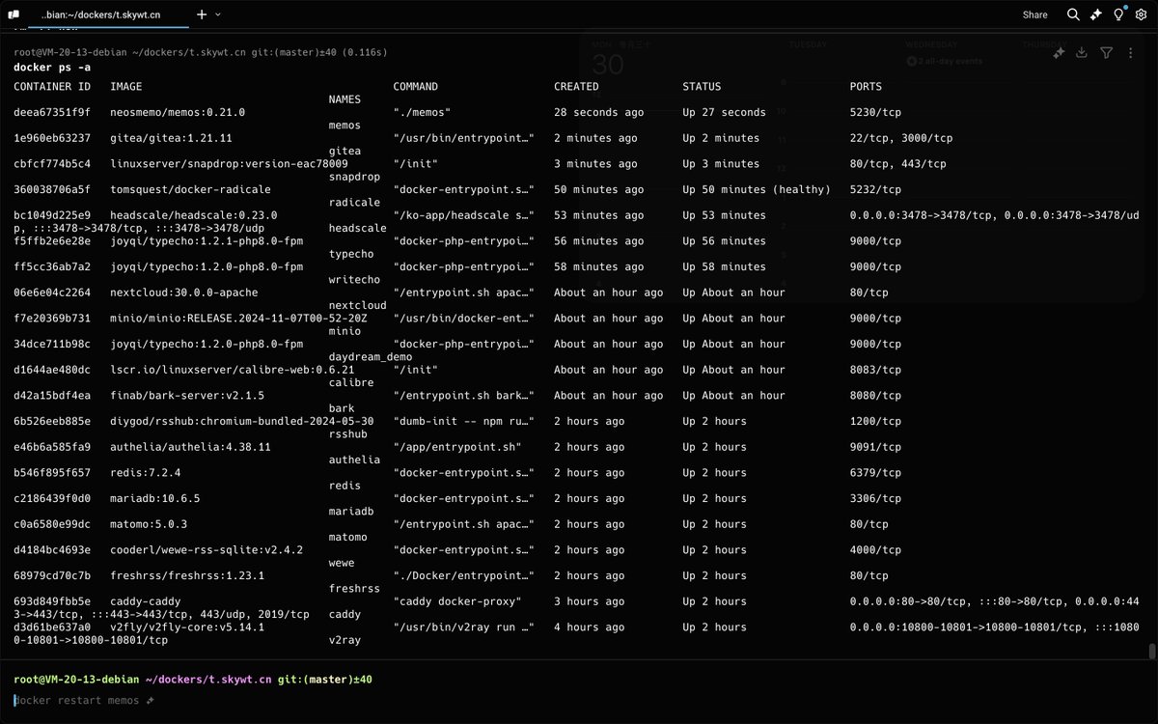Click command 'dumb-init -- npm ru…'
Viewport: 1158px width, 724px height.
coord(464,422)
